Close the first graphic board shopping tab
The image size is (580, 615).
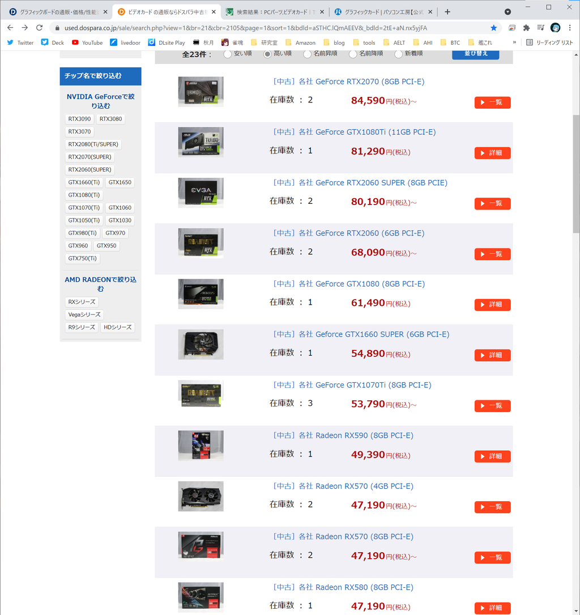[105, 12]
